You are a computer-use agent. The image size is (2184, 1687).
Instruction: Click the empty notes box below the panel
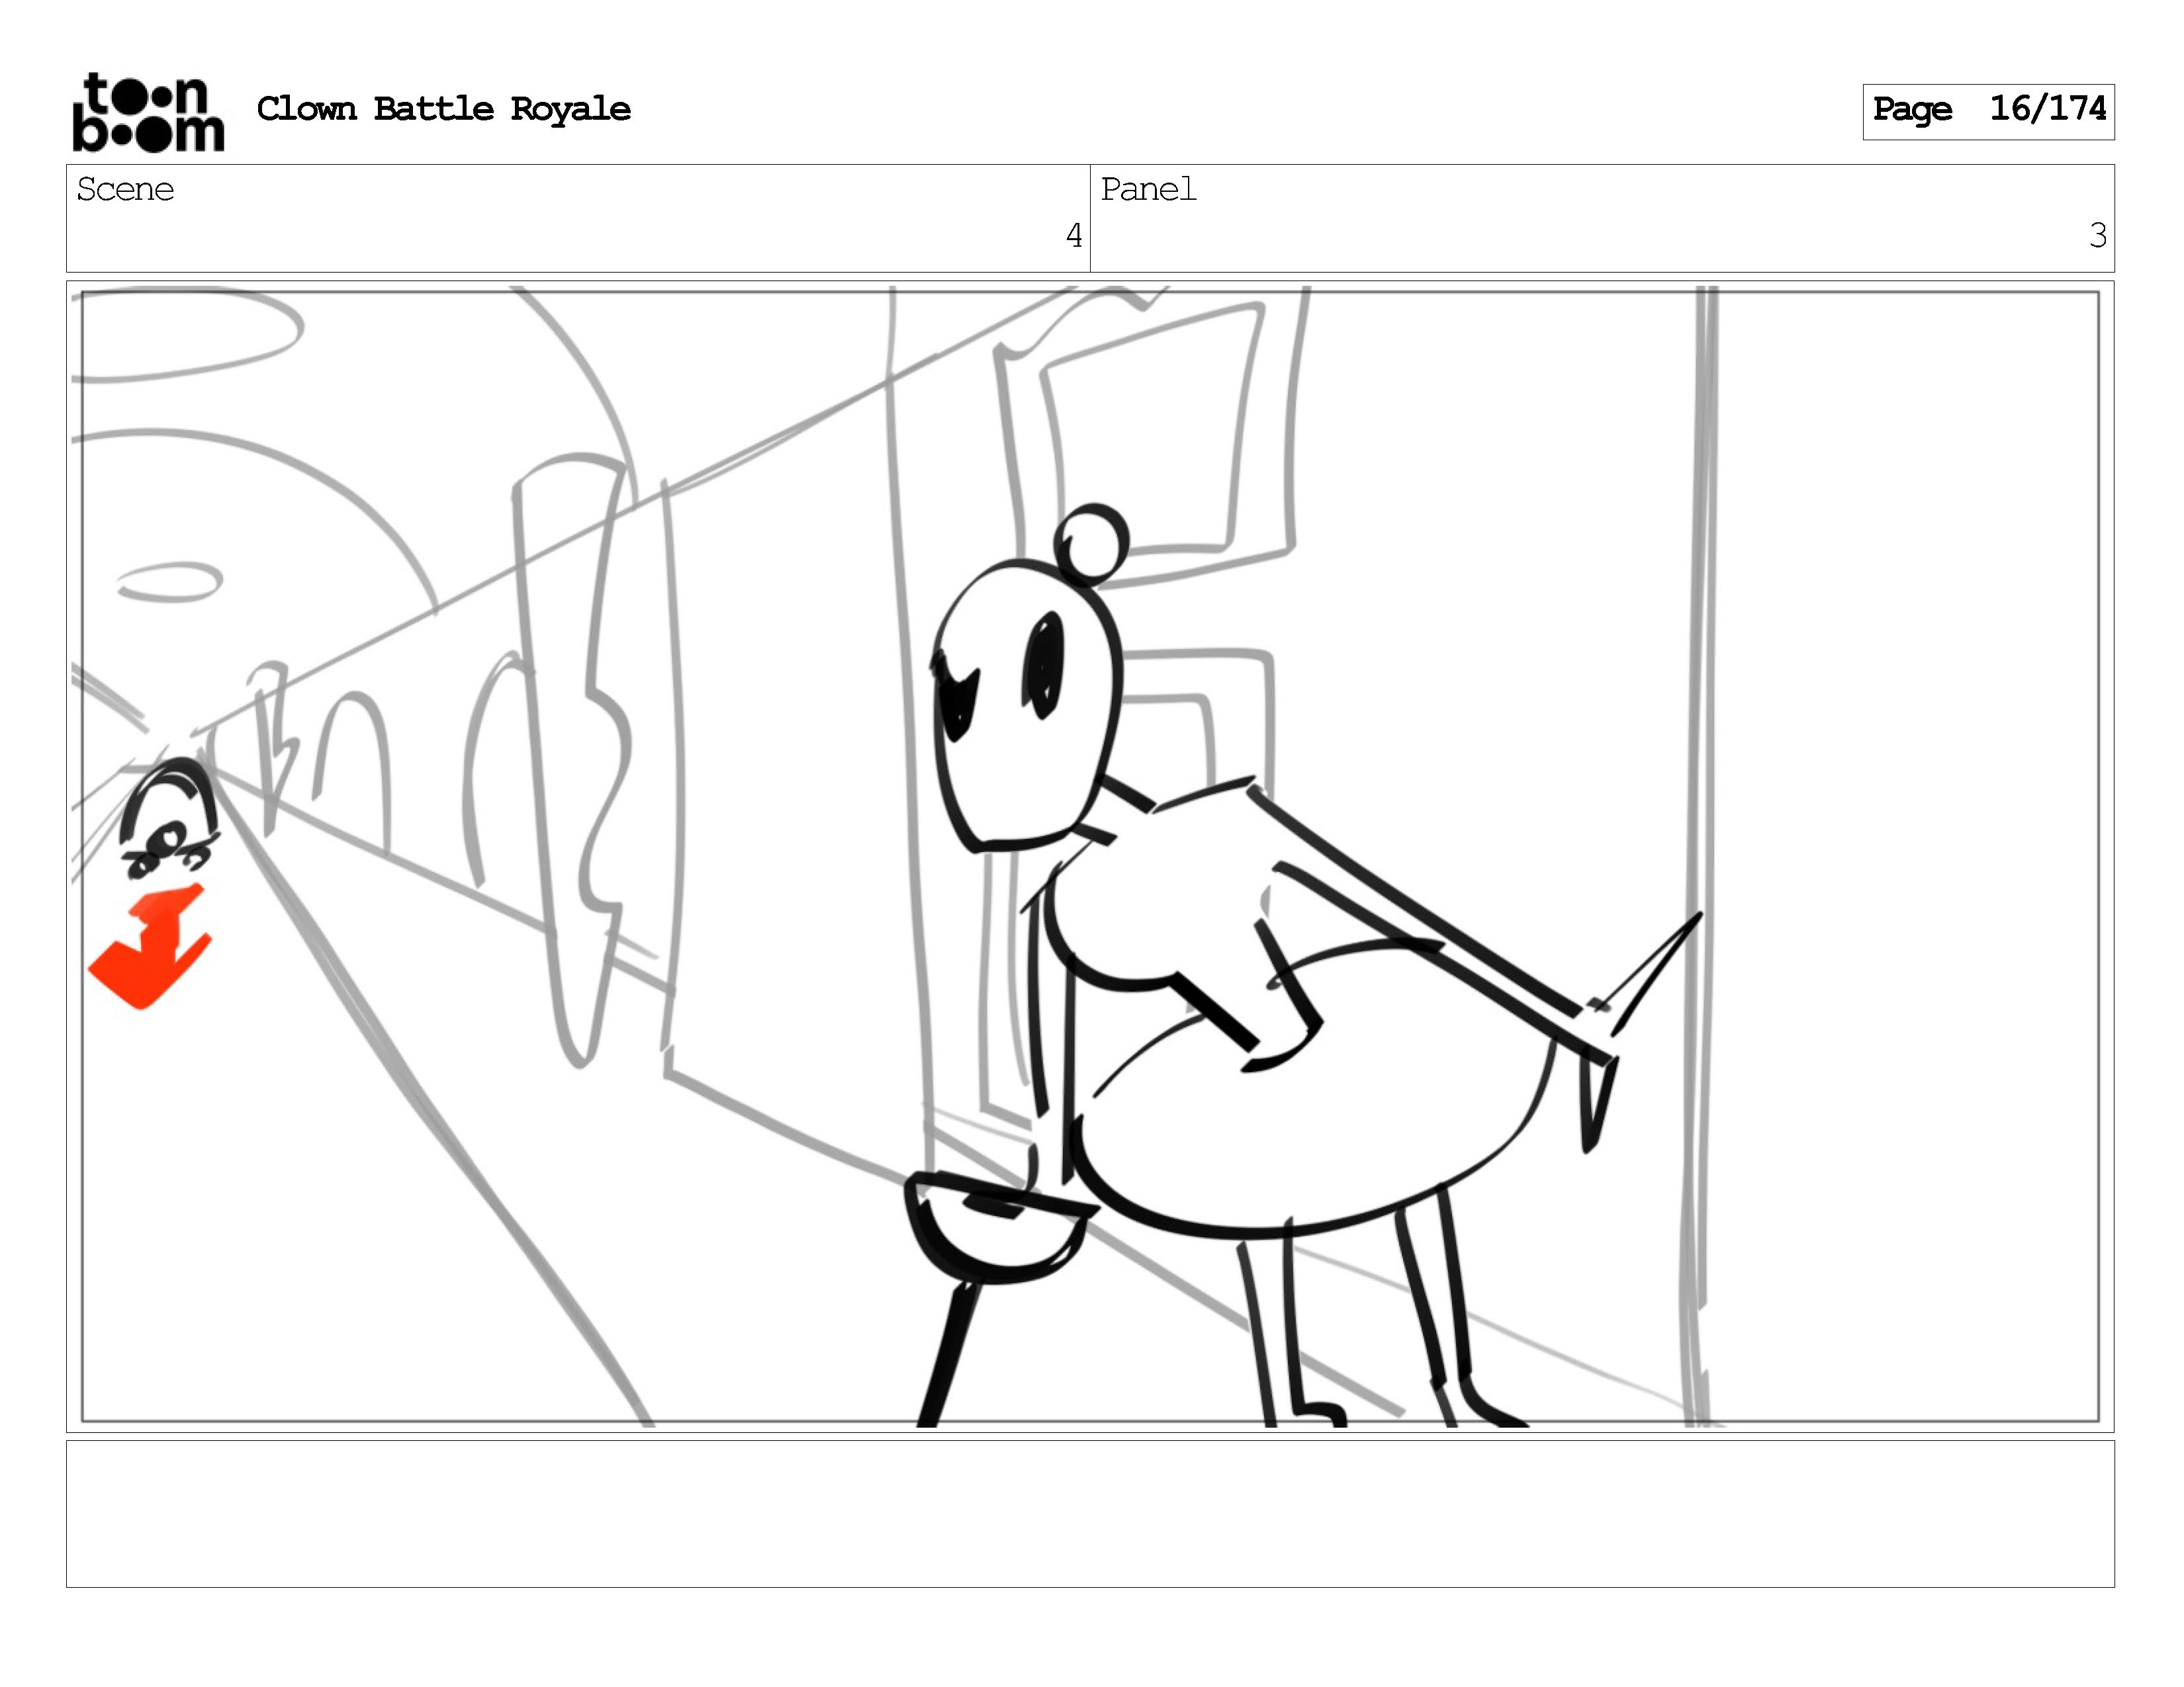tap(1090, 1513)
